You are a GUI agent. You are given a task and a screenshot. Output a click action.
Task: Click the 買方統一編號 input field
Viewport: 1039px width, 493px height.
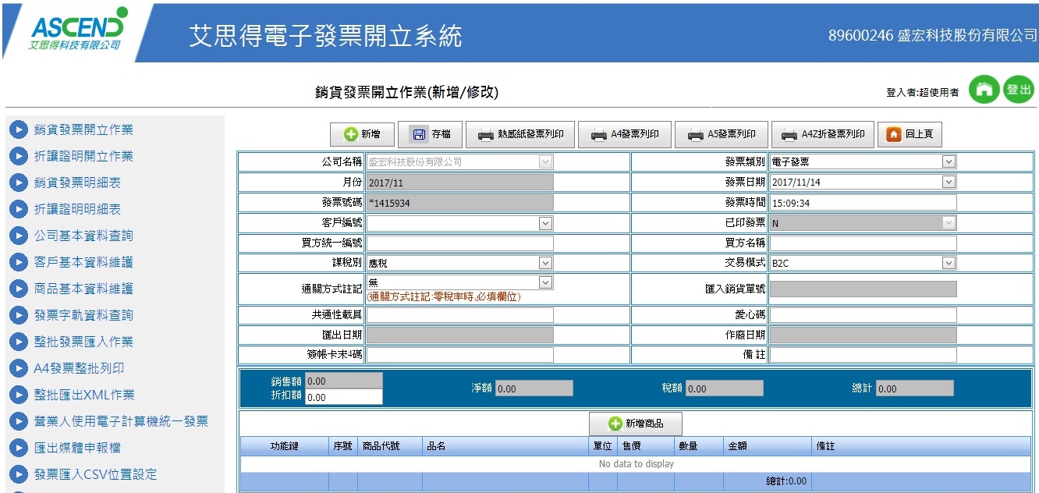click(460, 243)
